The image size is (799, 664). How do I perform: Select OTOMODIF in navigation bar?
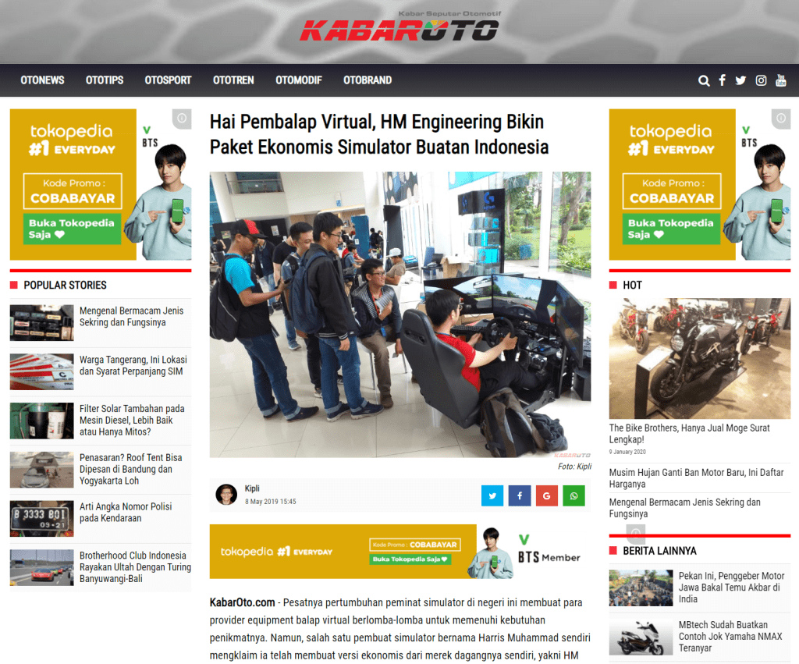298,80
